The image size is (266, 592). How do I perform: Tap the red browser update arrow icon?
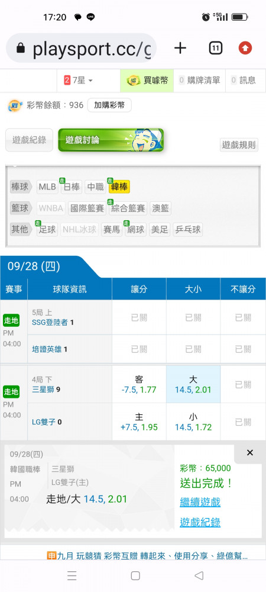[x=245, y=48]
